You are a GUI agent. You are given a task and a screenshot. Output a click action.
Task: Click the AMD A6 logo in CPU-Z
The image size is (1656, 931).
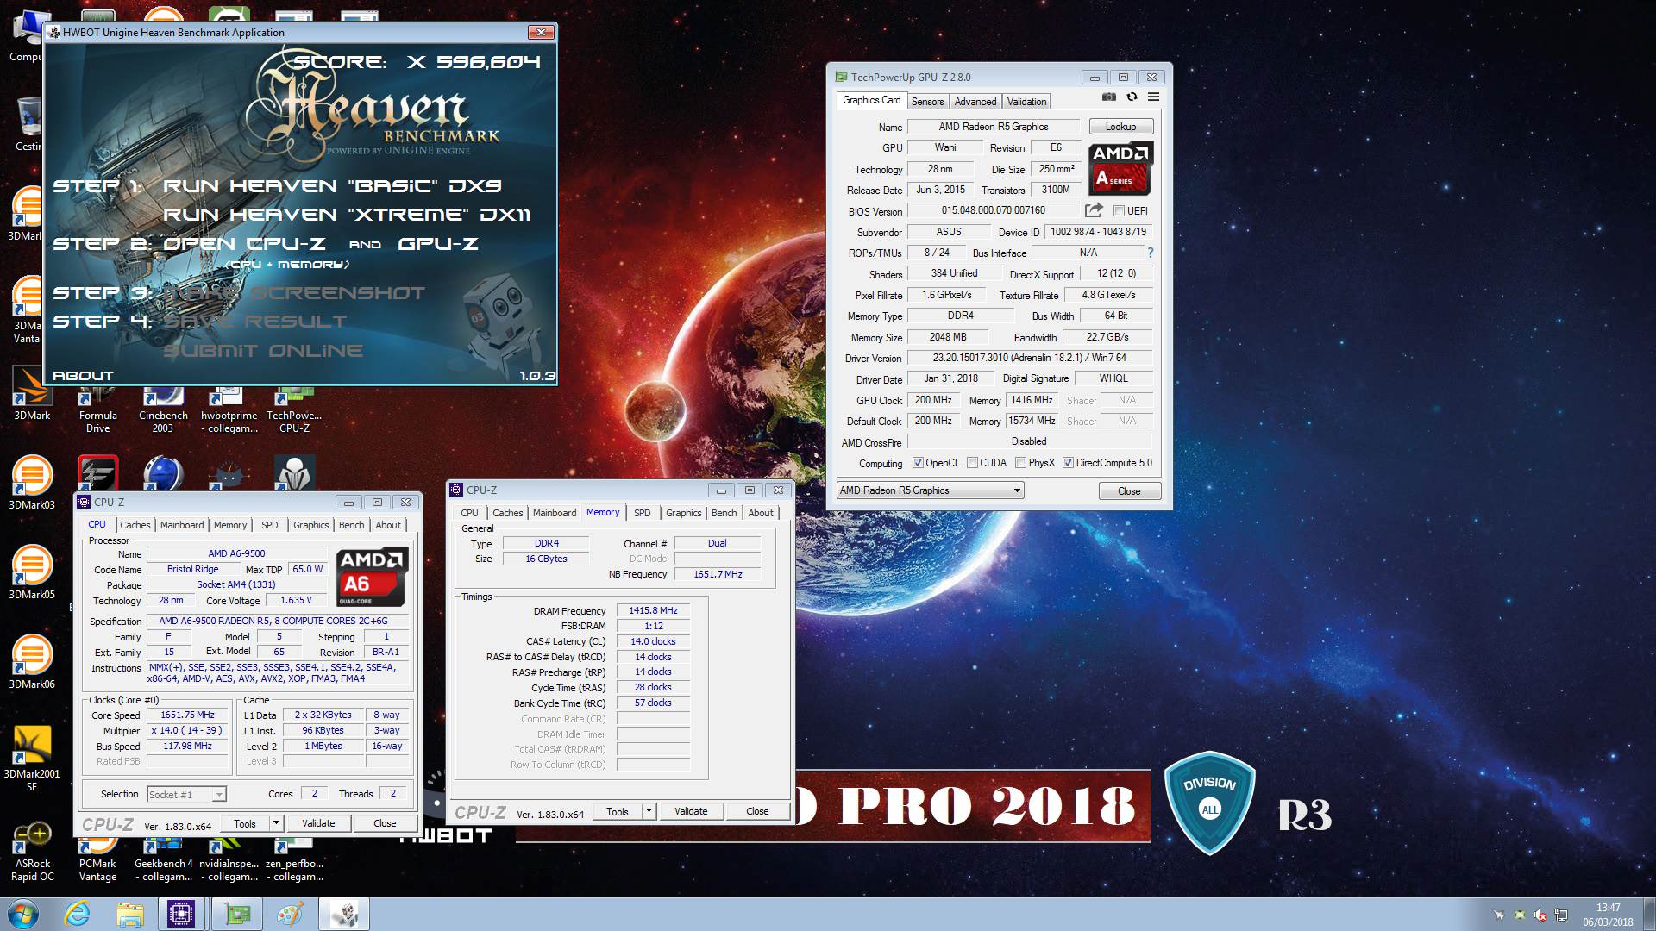coord(372,578)
